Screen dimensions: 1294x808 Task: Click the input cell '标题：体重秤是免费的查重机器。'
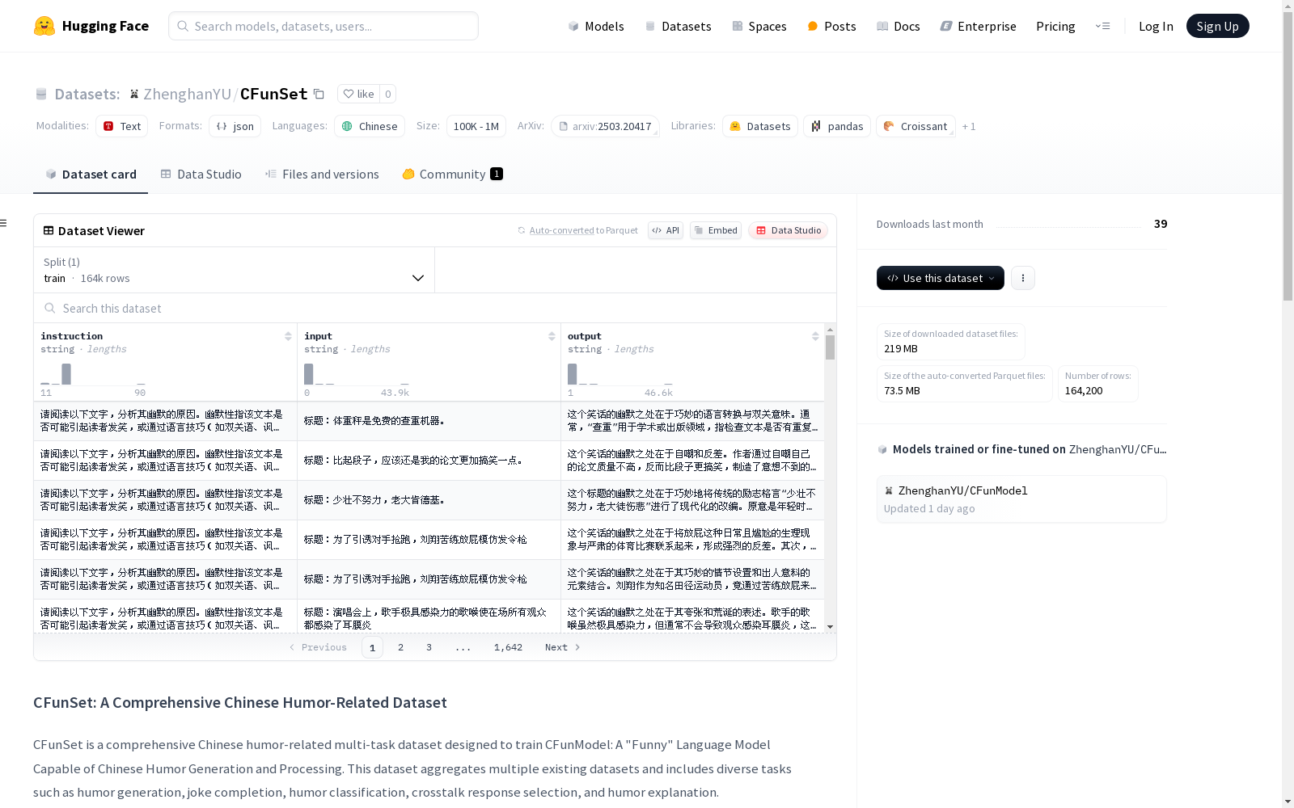429,421
